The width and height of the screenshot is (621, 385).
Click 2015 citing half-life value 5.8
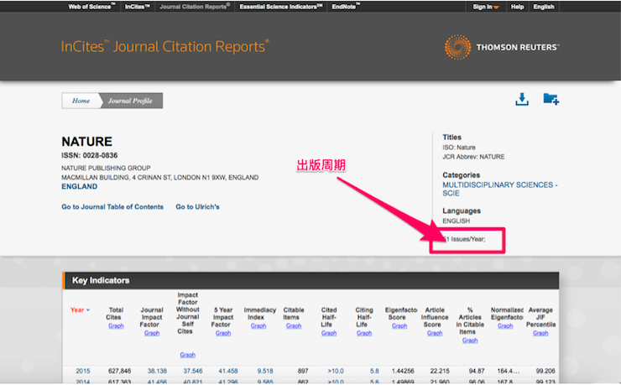click(x=374, y=371)
